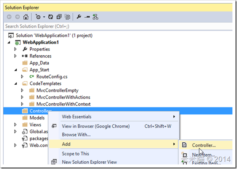The image size is (237, 169).
Task: Select the MvcControllerWithActions folder
Action: click(x=63, y=97)
